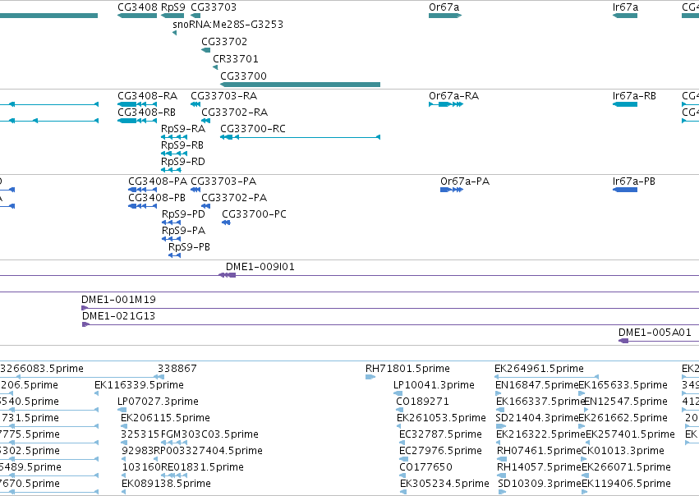Select the Or67a-PA protein glyph
699x496 pixels.
(x=452, y=190)
